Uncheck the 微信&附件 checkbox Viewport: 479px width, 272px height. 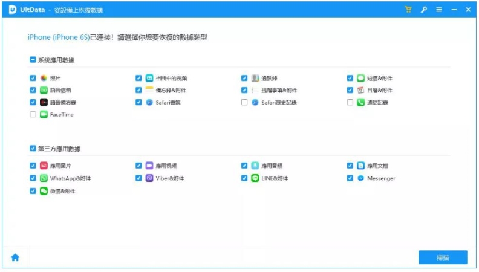33,191
